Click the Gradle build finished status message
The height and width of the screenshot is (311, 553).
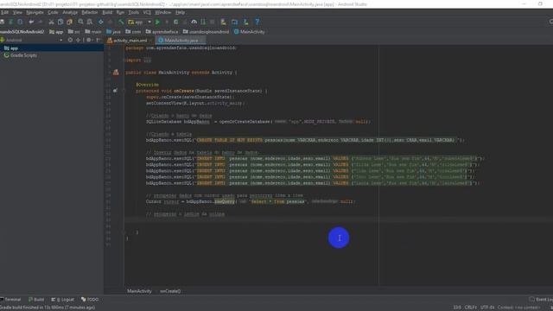(48, 308)
